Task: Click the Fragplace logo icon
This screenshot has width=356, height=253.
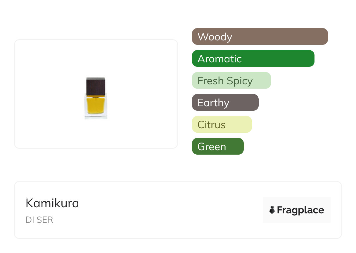Action: [x=272, y=210]
